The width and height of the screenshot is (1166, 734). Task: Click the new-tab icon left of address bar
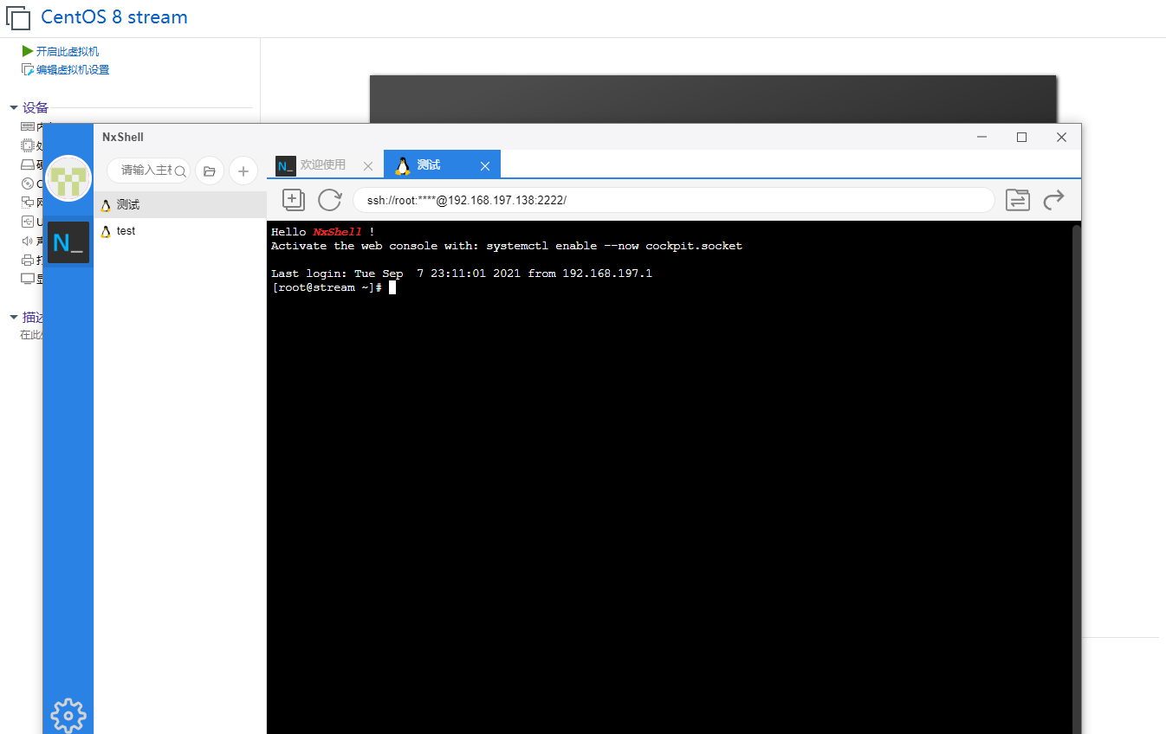point(293,200)
